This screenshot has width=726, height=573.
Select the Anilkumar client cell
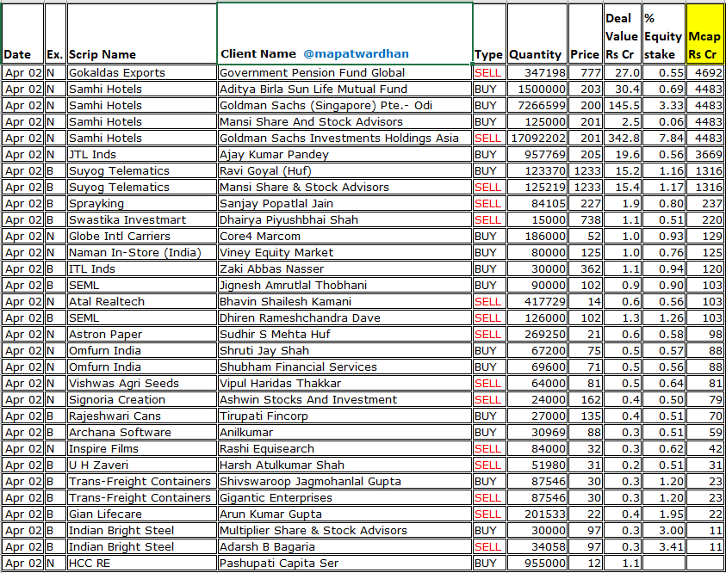[x=344, y=432]
